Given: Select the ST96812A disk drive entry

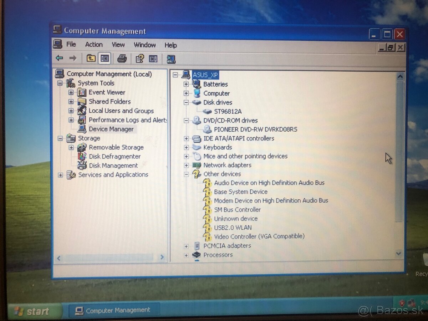Looking at the screenshot, I should (x=228, y=111).
